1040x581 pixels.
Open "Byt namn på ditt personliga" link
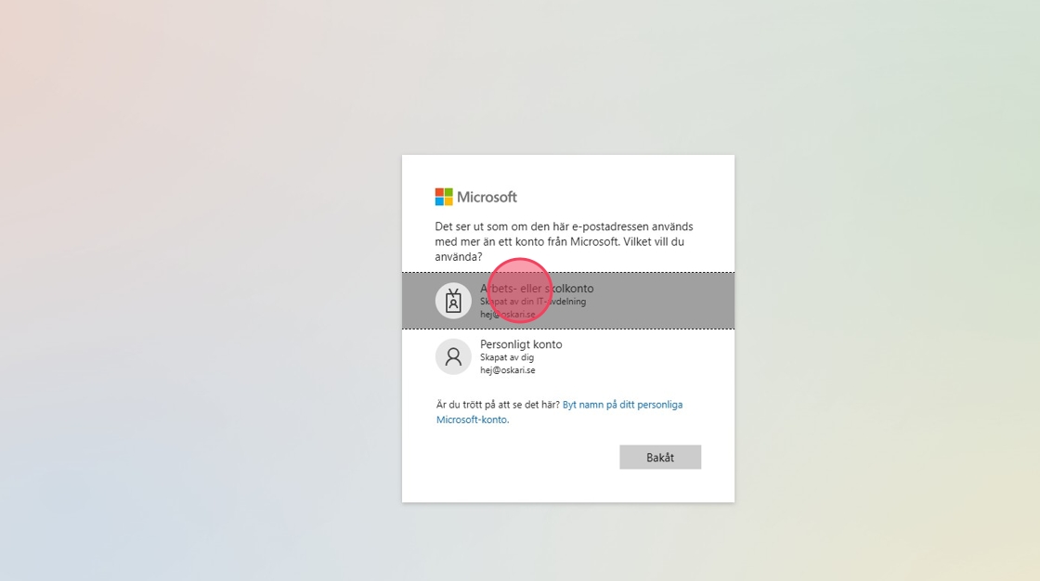pos(622,405)
